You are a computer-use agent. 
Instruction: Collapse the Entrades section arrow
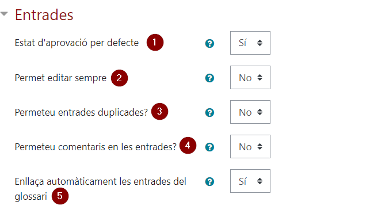click(4, 14)
